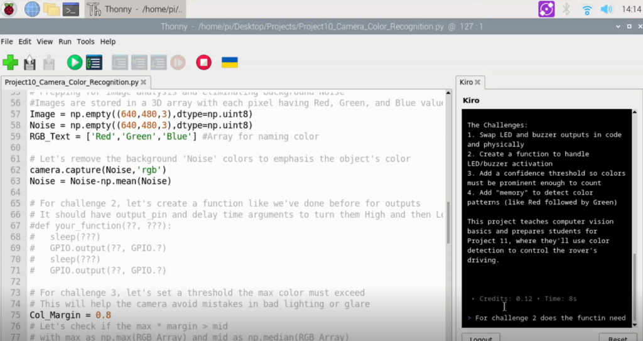The image size is (643, 341).
Task: Click the Logout button in Kiro panel
Action: [481, 338]
